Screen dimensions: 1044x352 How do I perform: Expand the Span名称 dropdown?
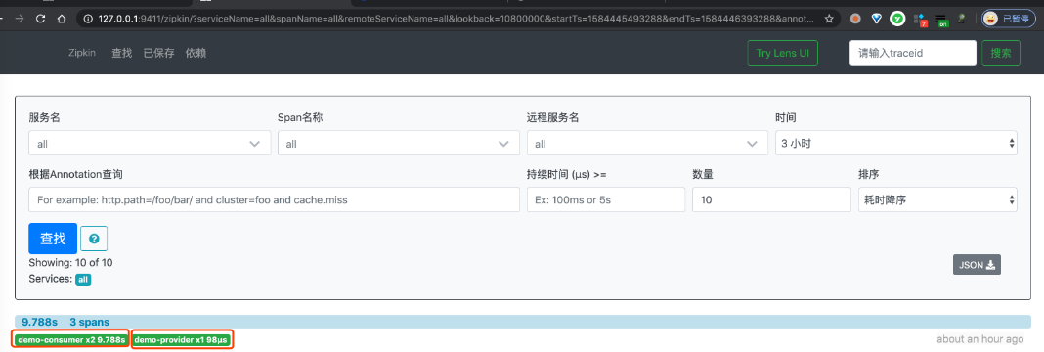tap(398, 143)
